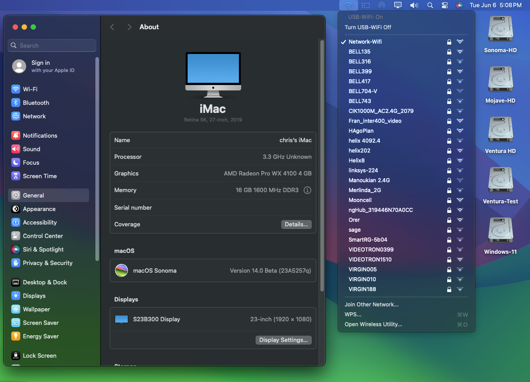Choose Join Other Network... menu item
The width and height of the screenshot is (530, 382).
click(x=371, y=305)
